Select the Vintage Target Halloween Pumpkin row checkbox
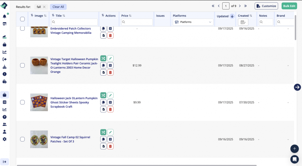The image size is (302, 166). [22, 65]
